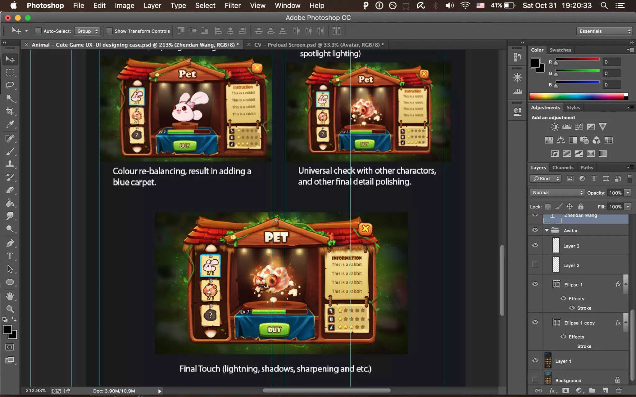Select the Eyedropper tool
Image resolution: width=636 pixels, height=397 pixels.
[10, 124]
